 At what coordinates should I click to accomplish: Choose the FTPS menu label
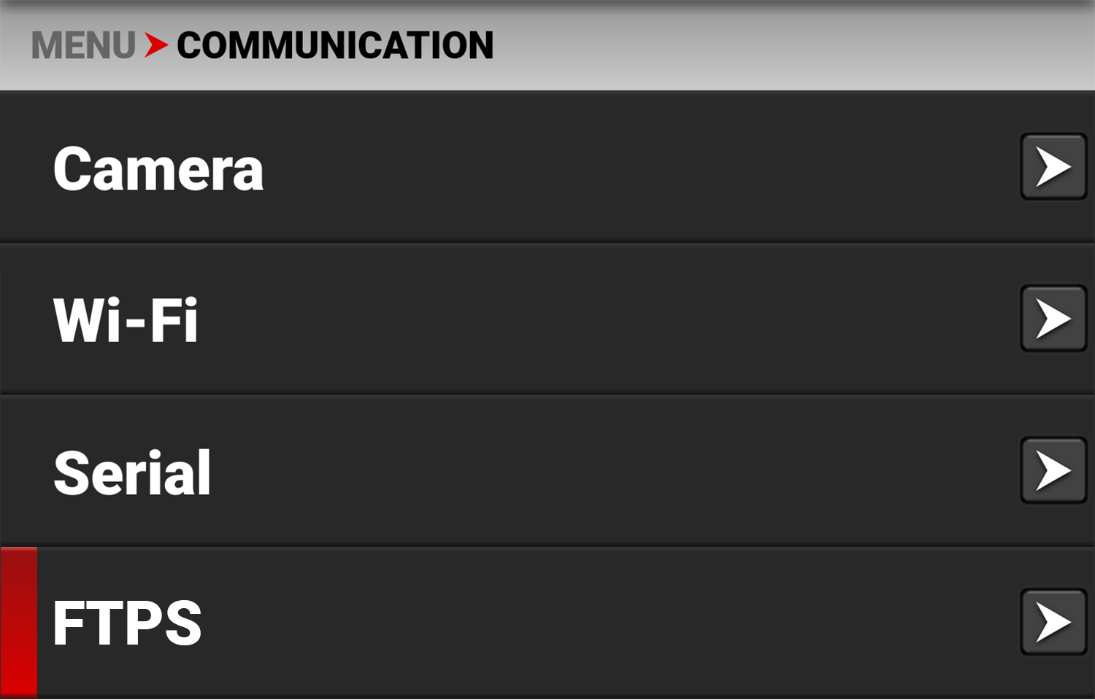click(x=127, y=623)
